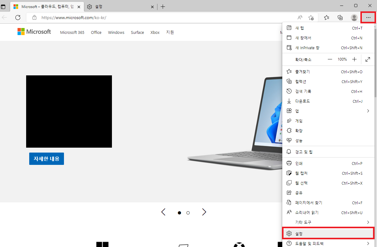Open 확장 from the menu
377x247 pixels.
click(x=328, y=131)
